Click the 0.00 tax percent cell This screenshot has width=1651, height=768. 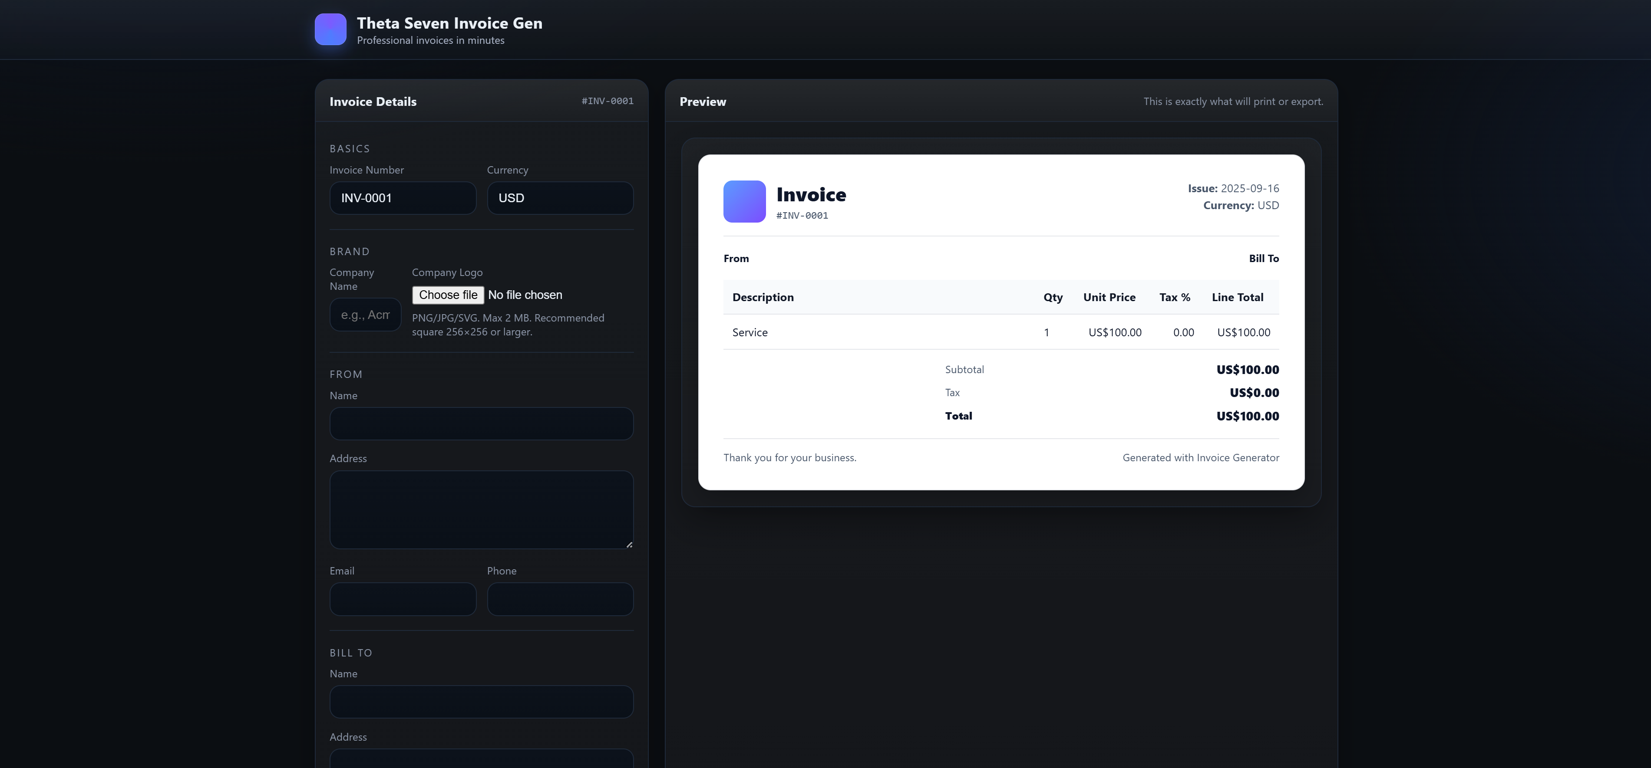pyautogui.click(x=1183, y=332)
